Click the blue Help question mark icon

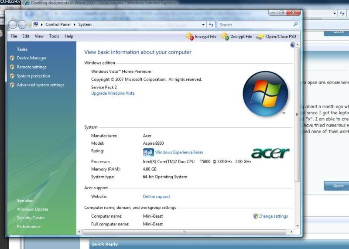coord(292,45)
